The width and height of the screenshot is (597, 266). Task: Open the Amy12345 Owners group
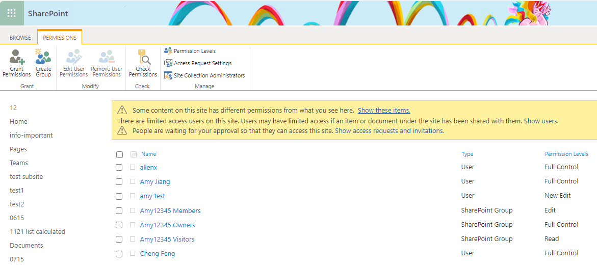click(x=168, y=225)
